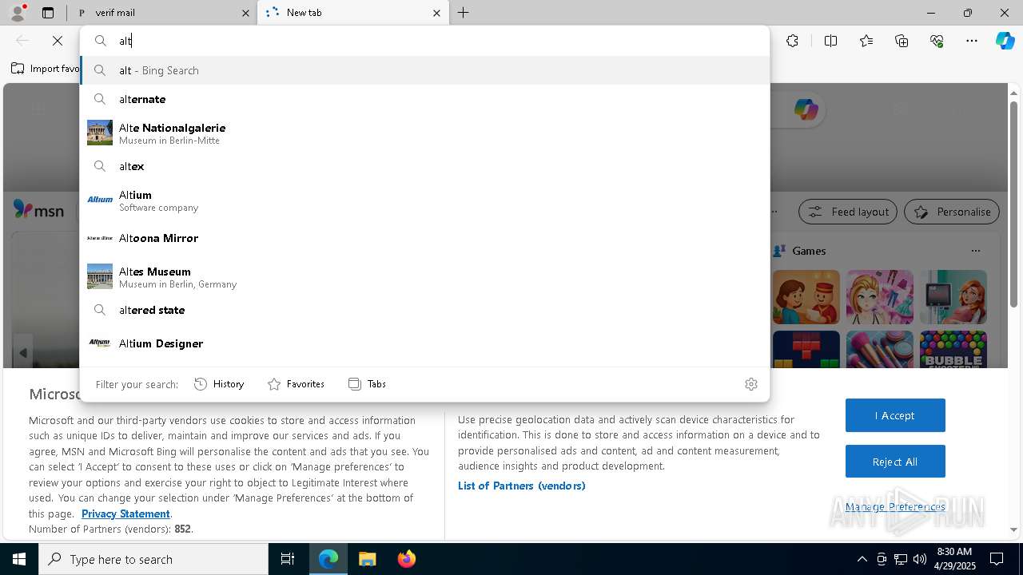
Task: Open the Games card options menu
Action: click(x=975, y=251)
